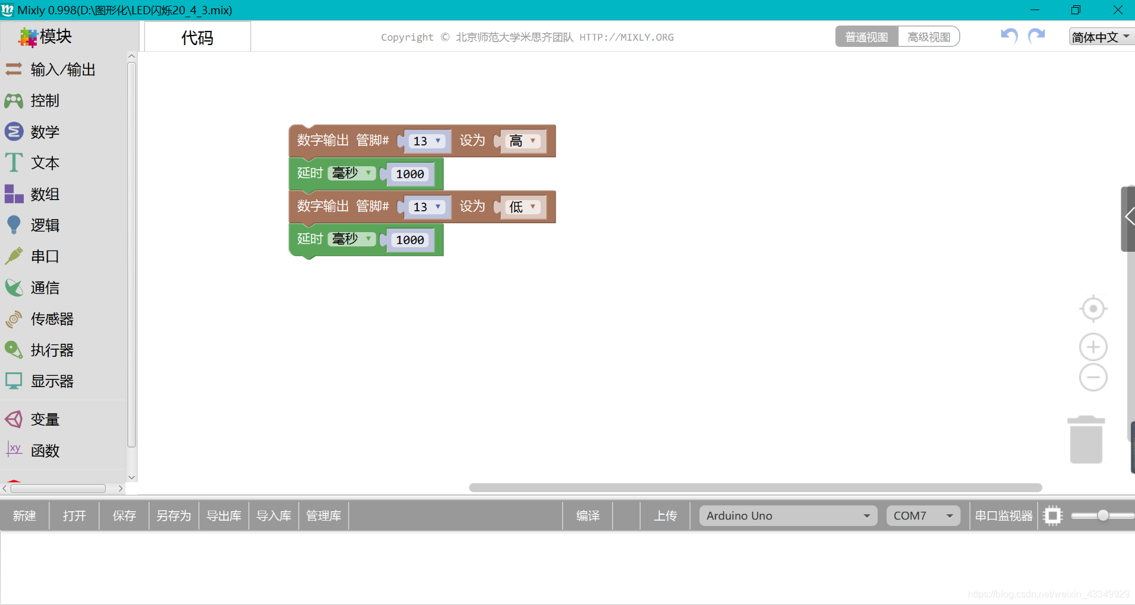Click the 保存 button

click(124, 515)
